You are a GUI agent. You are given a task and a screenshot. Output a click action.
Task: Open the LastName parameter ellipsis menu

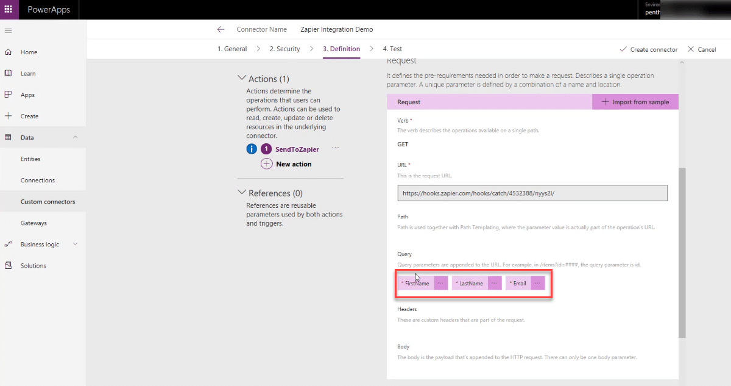click(x=495, y=284)
